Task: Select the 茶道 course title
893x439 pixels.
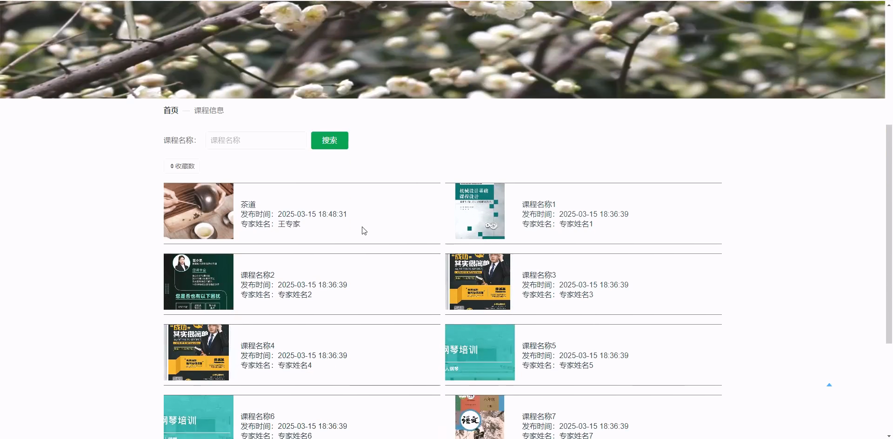Action: (x=248, y=204)
